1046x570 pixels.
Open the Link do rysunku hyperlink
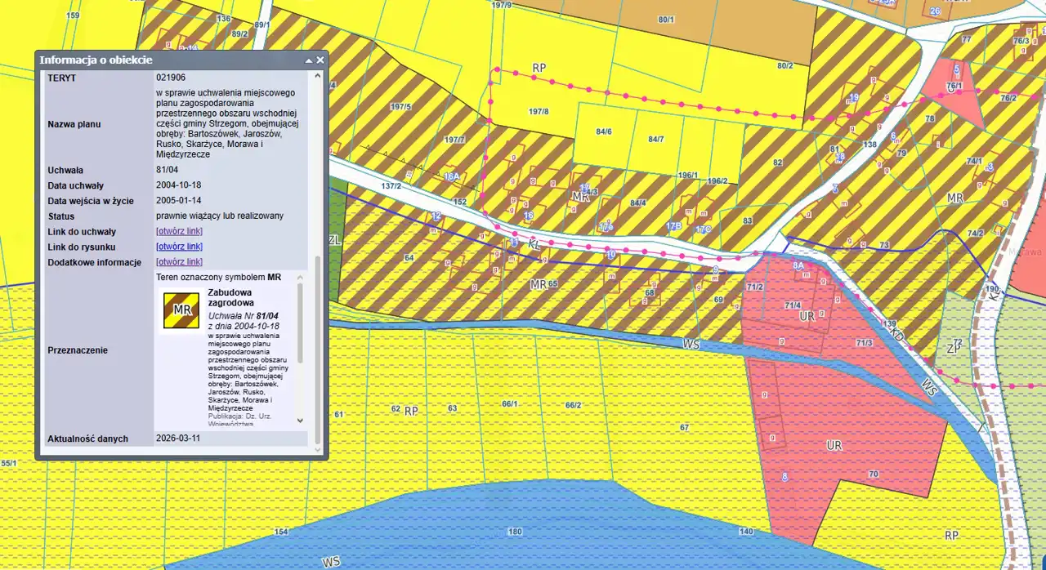tap(179, 247)
